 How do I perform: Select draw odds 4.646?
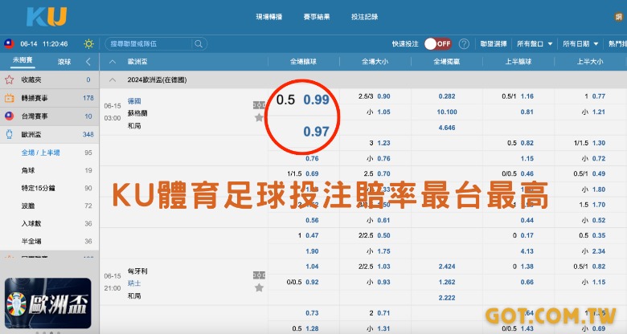click(447, 128)
